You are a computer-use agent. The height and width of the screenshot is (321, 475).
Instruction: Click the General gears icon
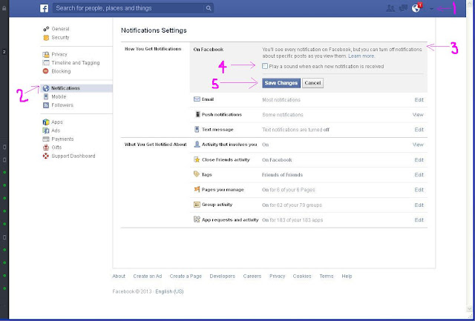point(46,29)
